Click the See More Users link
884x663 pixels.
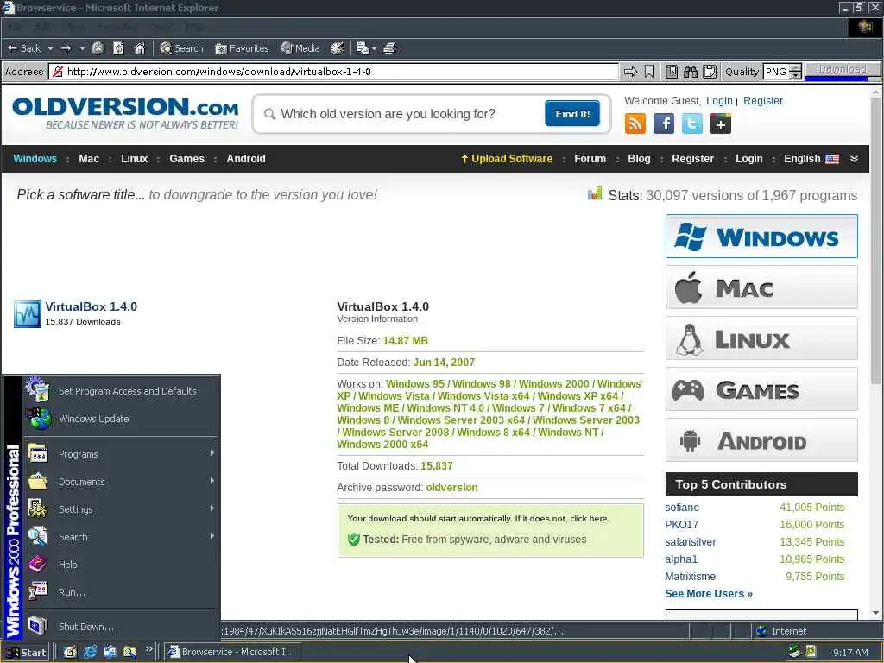[x=708, y=594]
